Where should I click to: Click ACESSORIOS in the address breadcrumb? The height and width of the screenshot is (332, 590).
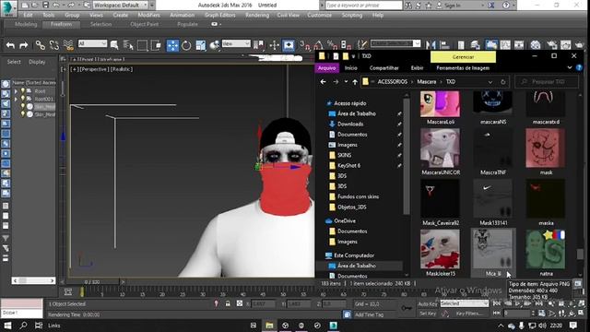393,82
